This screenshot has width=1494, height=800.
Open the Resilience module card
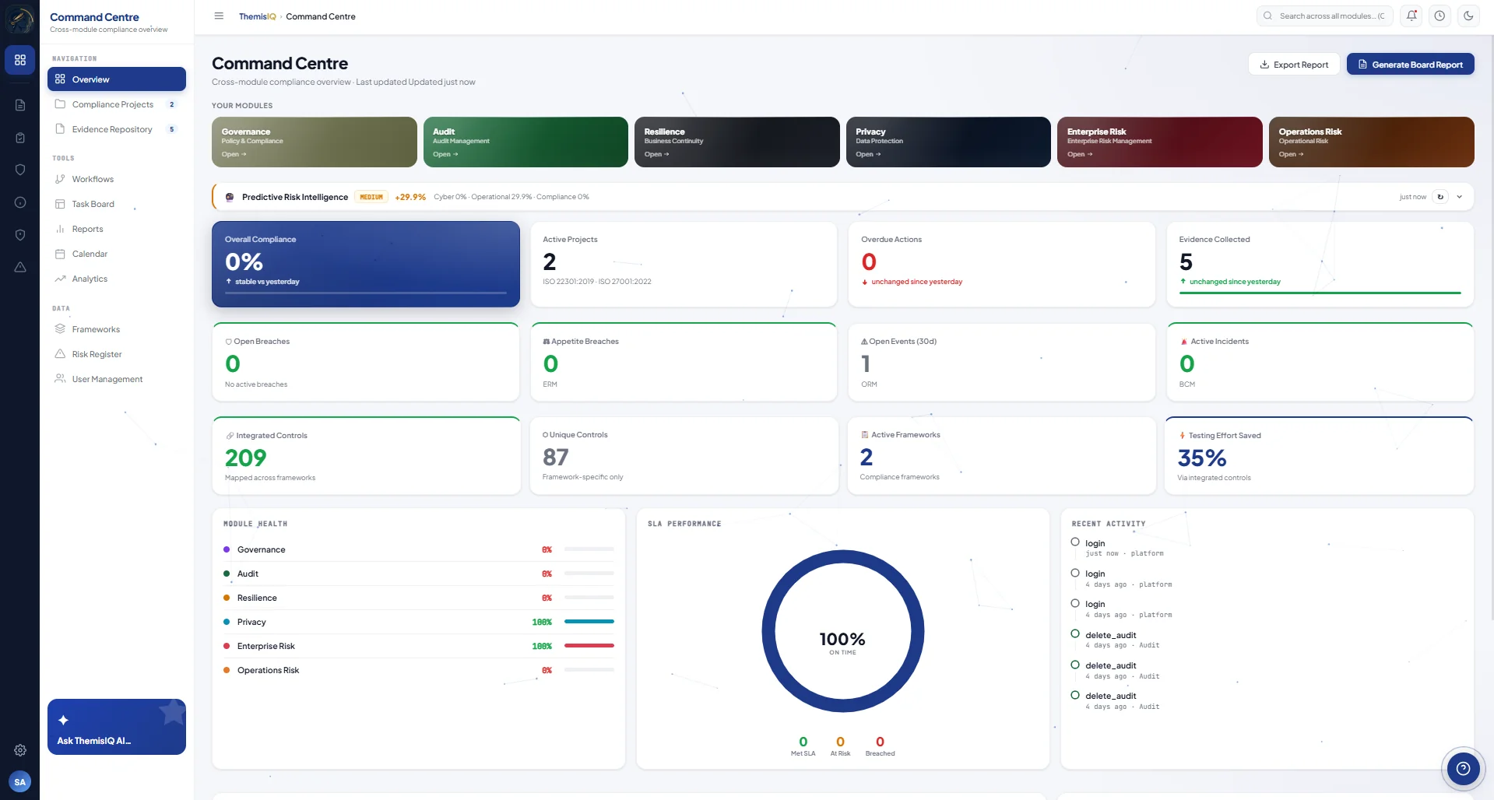coord(737,142)
